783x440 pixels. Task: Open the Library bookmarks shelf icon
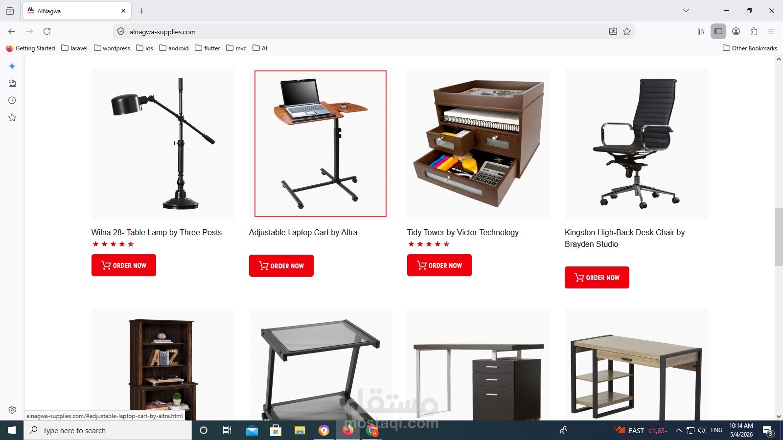tap(701, 31)
